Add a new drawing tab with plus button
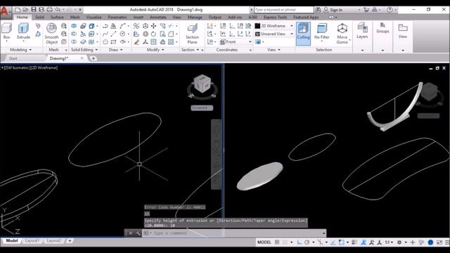The width and height of the screenshot is (450, 253). 93,58
